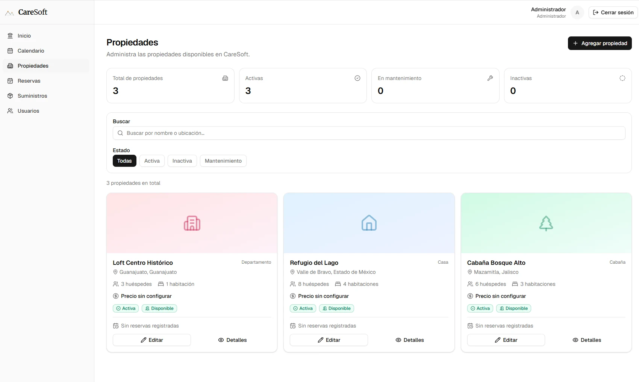This screenshot has width=639, height=382.
Task: Focus the Buscar por nombre o ubicación field
Action: tap(369, 133)
